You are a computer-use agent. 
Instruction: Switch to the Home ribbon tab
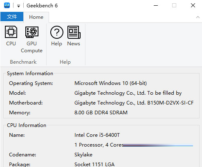point(36,17)
